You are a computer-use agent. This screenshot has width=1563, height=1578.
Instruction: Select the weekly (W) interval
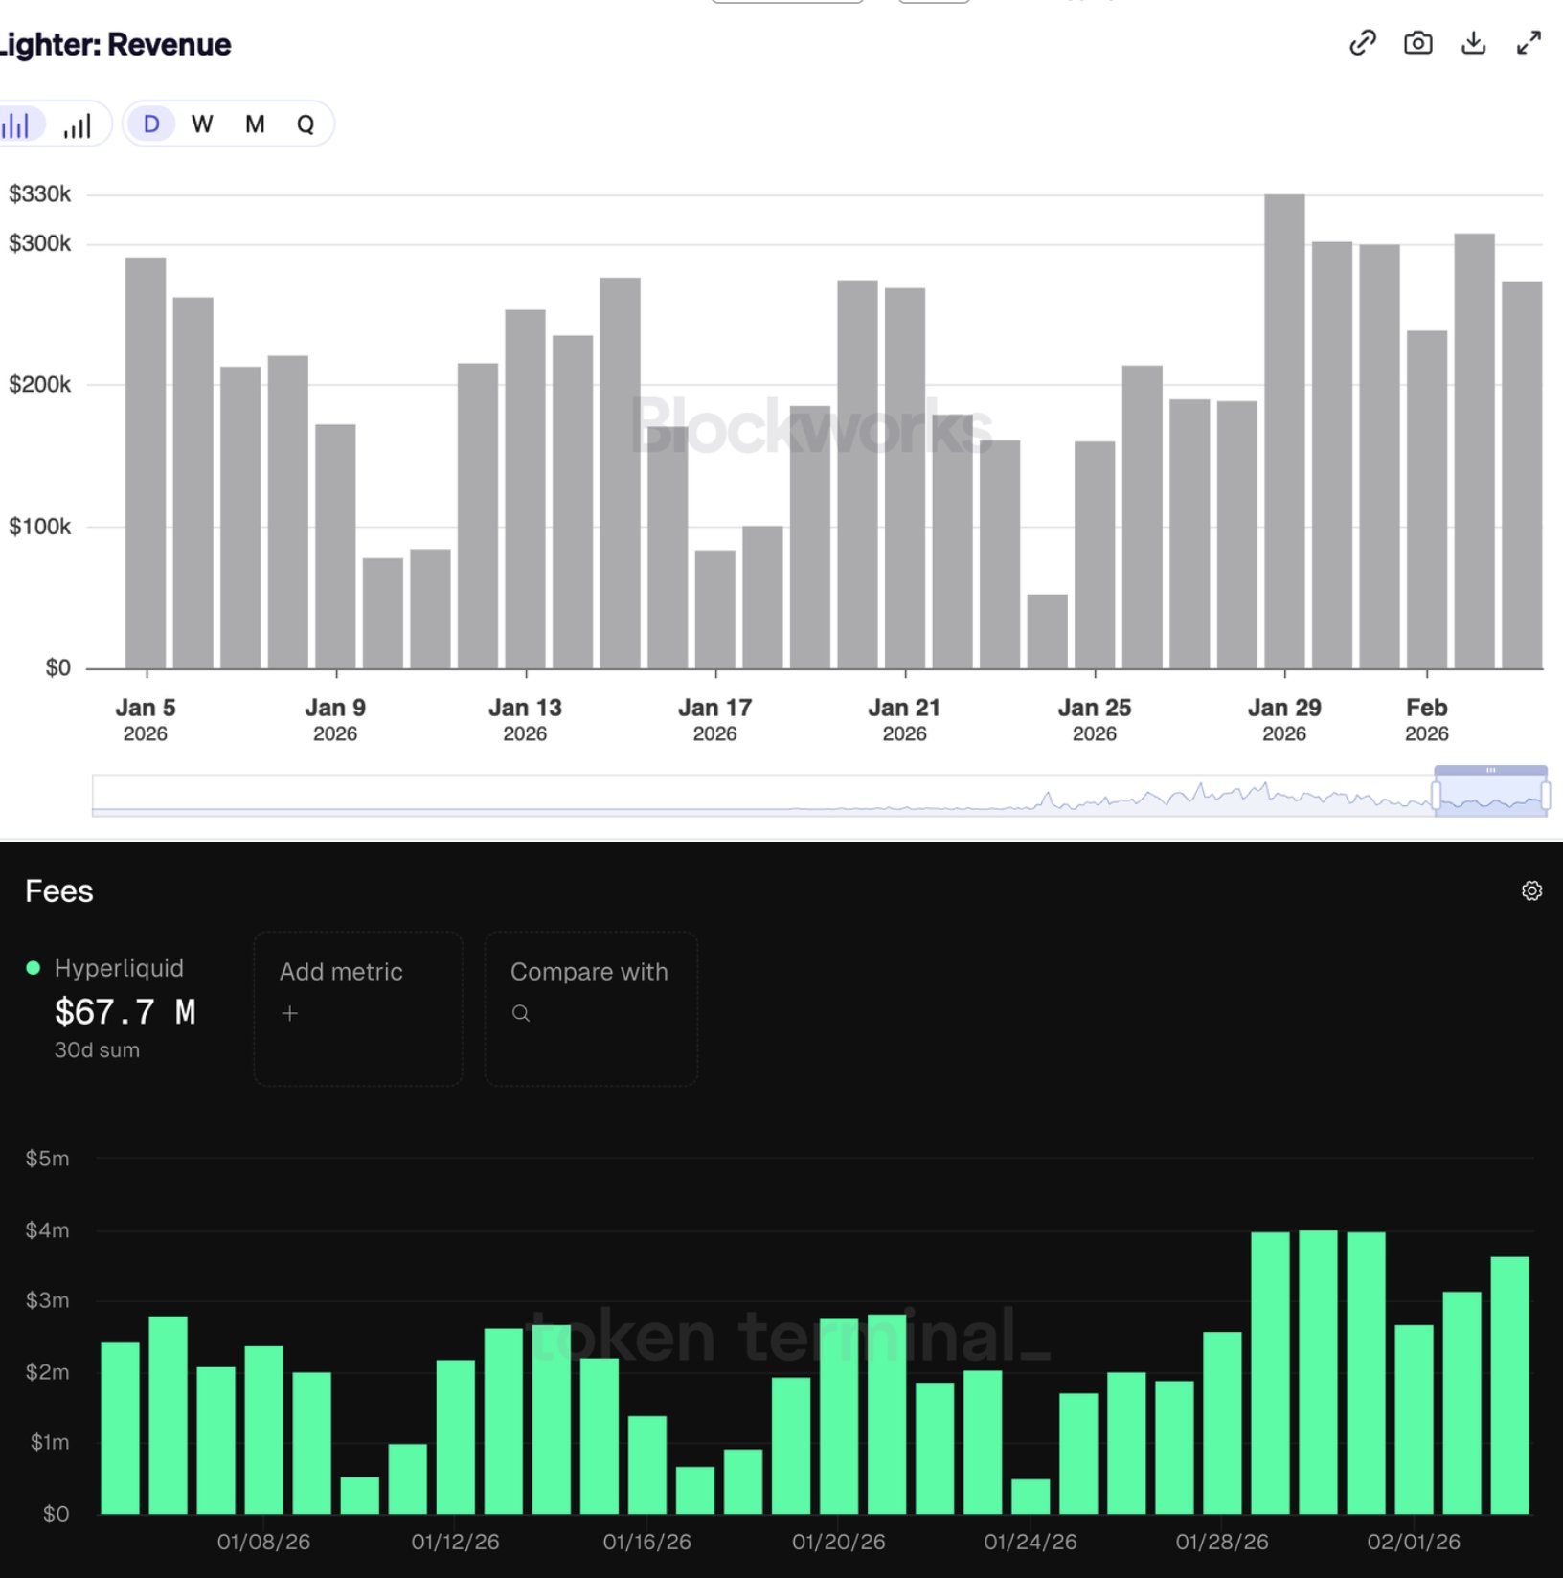[x=202, y=124]
